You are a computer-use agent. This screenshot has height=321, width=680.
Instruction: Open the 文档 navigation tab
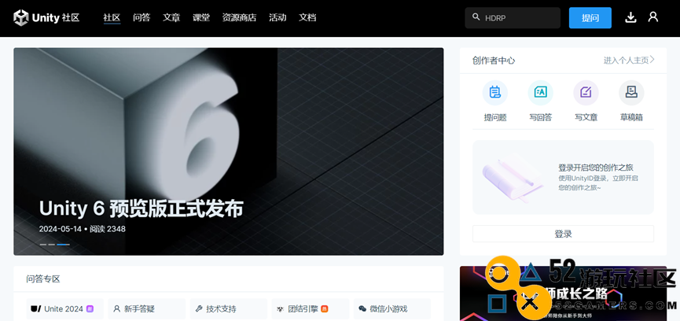tap(307, 18)
